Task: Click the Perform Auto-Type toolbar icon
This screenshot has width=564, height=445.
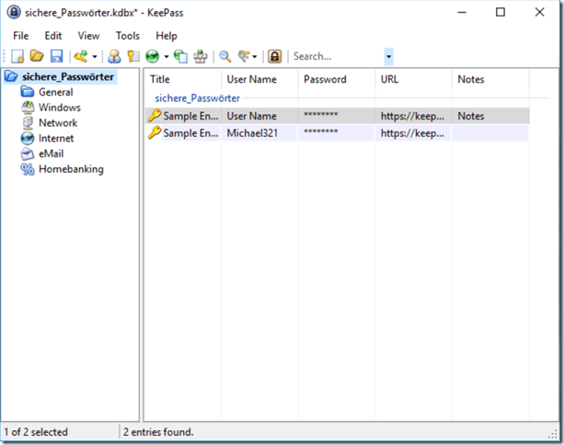Action: [x=200, y=56]
